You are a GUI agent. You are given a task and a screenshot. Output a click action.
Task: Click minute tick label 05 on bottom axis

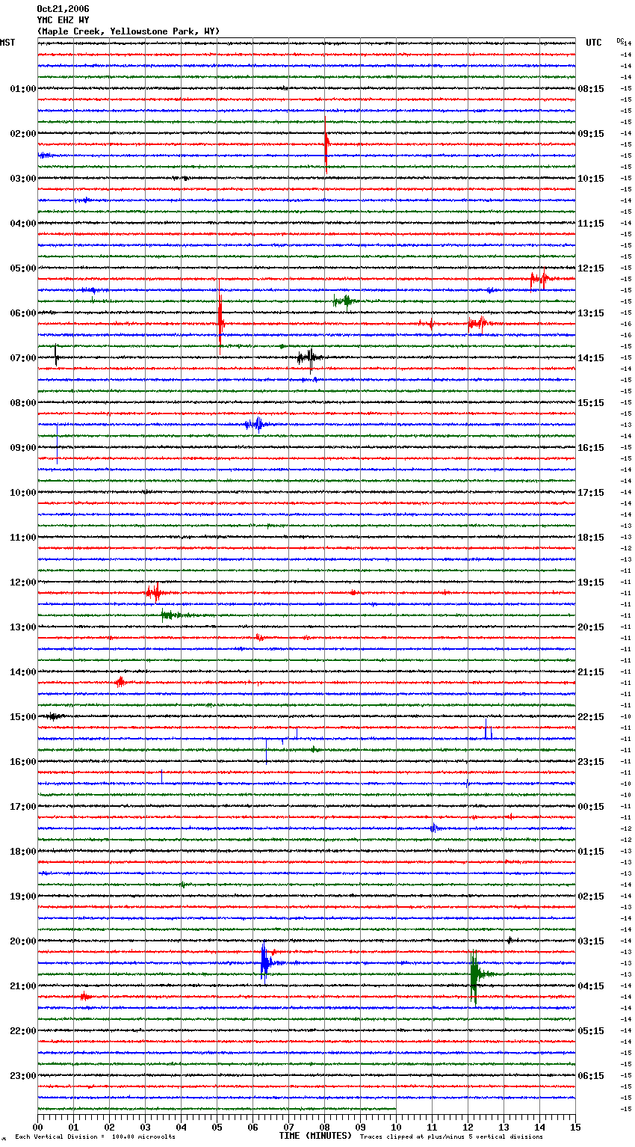tap(217, 1127)
